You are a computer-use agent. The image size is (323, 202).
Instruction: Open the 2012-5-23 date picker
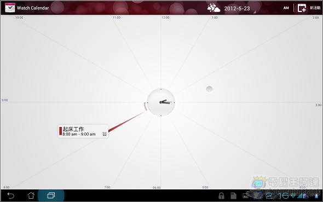coord(237,8)
